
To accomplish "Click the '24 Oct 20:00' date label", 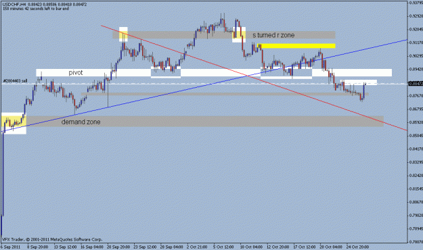I will click(357, 247).
